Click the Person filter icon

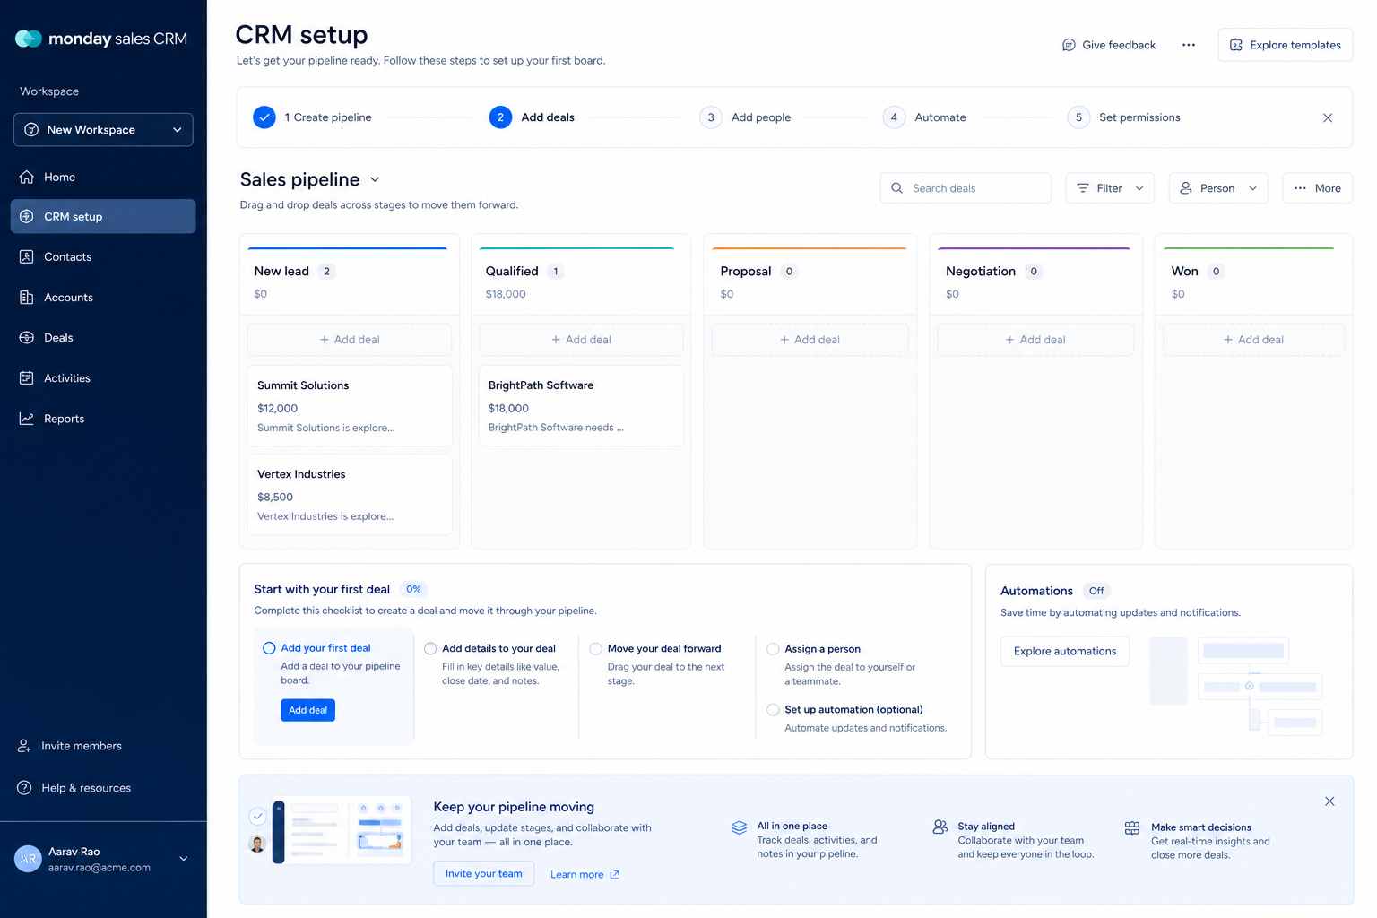tap(1186, 188)
